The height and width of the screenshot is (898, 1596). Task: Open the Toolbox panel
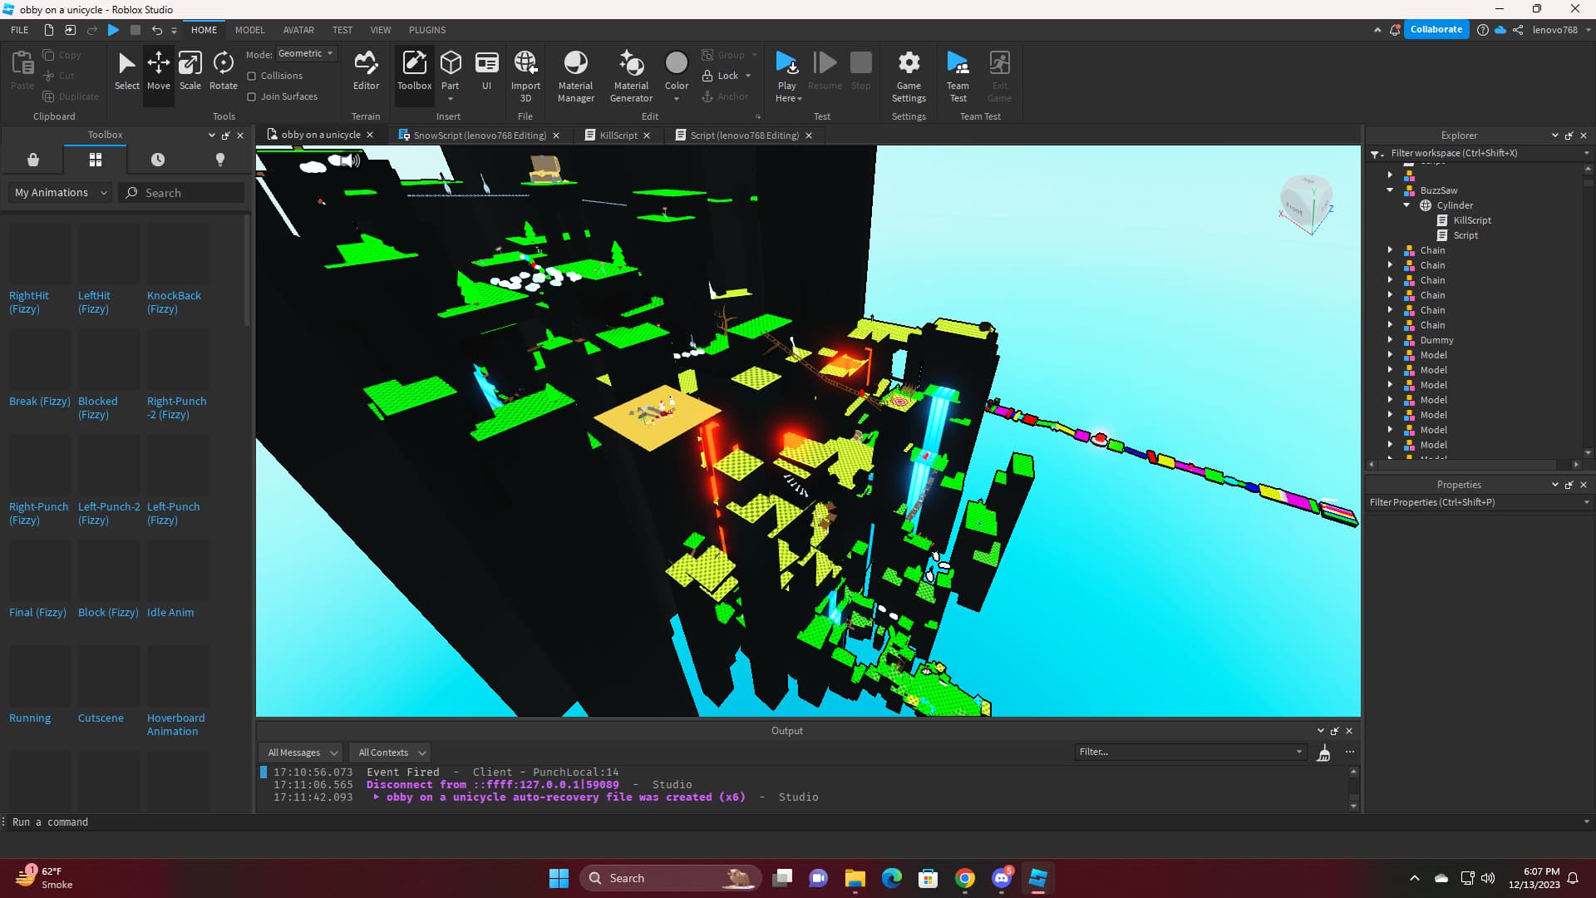pos(414,73)
